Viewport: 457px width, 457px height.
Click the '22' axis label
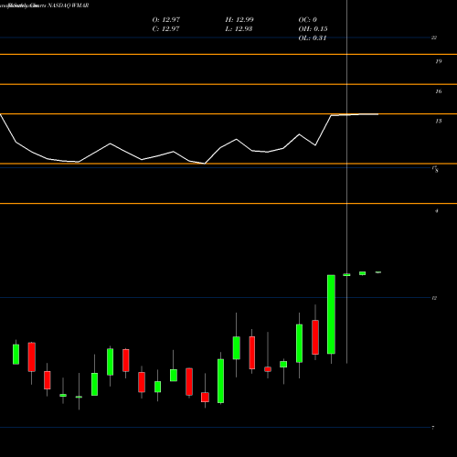434,37
